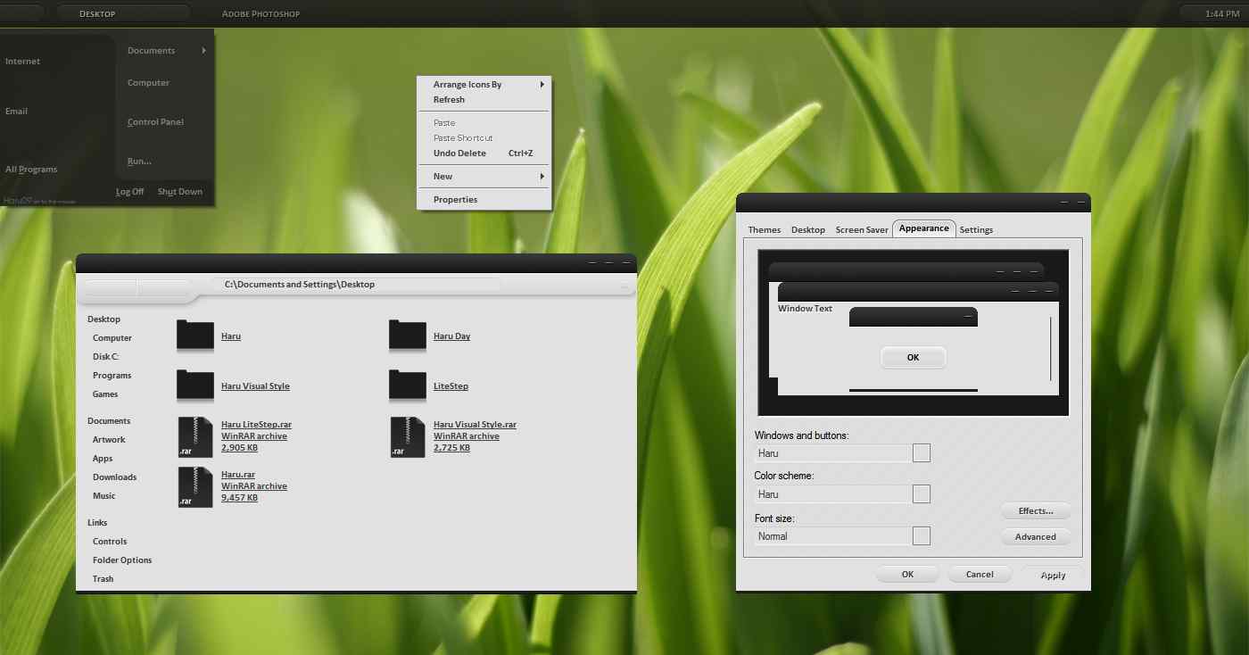Select Desktop in the explorer sidebar

tap(103, 319)
